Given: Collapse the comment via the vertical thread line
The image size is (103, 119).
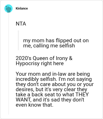Looking at the screenshot, I should point(8,64).
